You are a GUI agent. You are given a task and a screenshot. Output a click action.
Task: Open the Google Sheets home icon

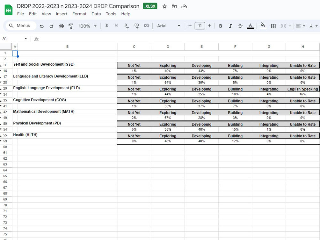pyautogui.click(x=9, y=10)
